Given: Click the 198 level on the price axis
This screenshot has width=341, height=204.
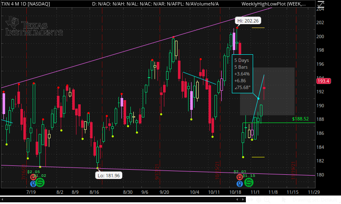Looking at the screenshot, I should click(x=320, y=50).
